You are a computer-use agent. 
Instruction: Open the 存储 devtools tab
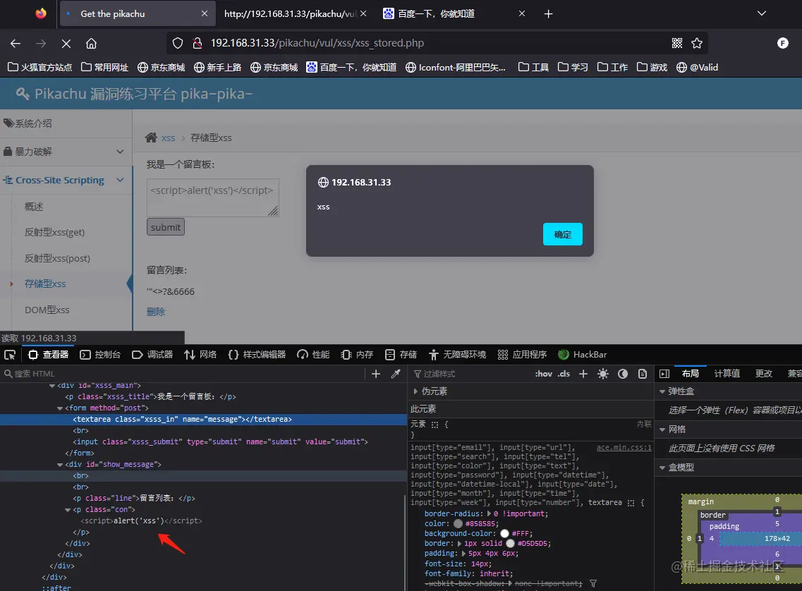(401, 355)
